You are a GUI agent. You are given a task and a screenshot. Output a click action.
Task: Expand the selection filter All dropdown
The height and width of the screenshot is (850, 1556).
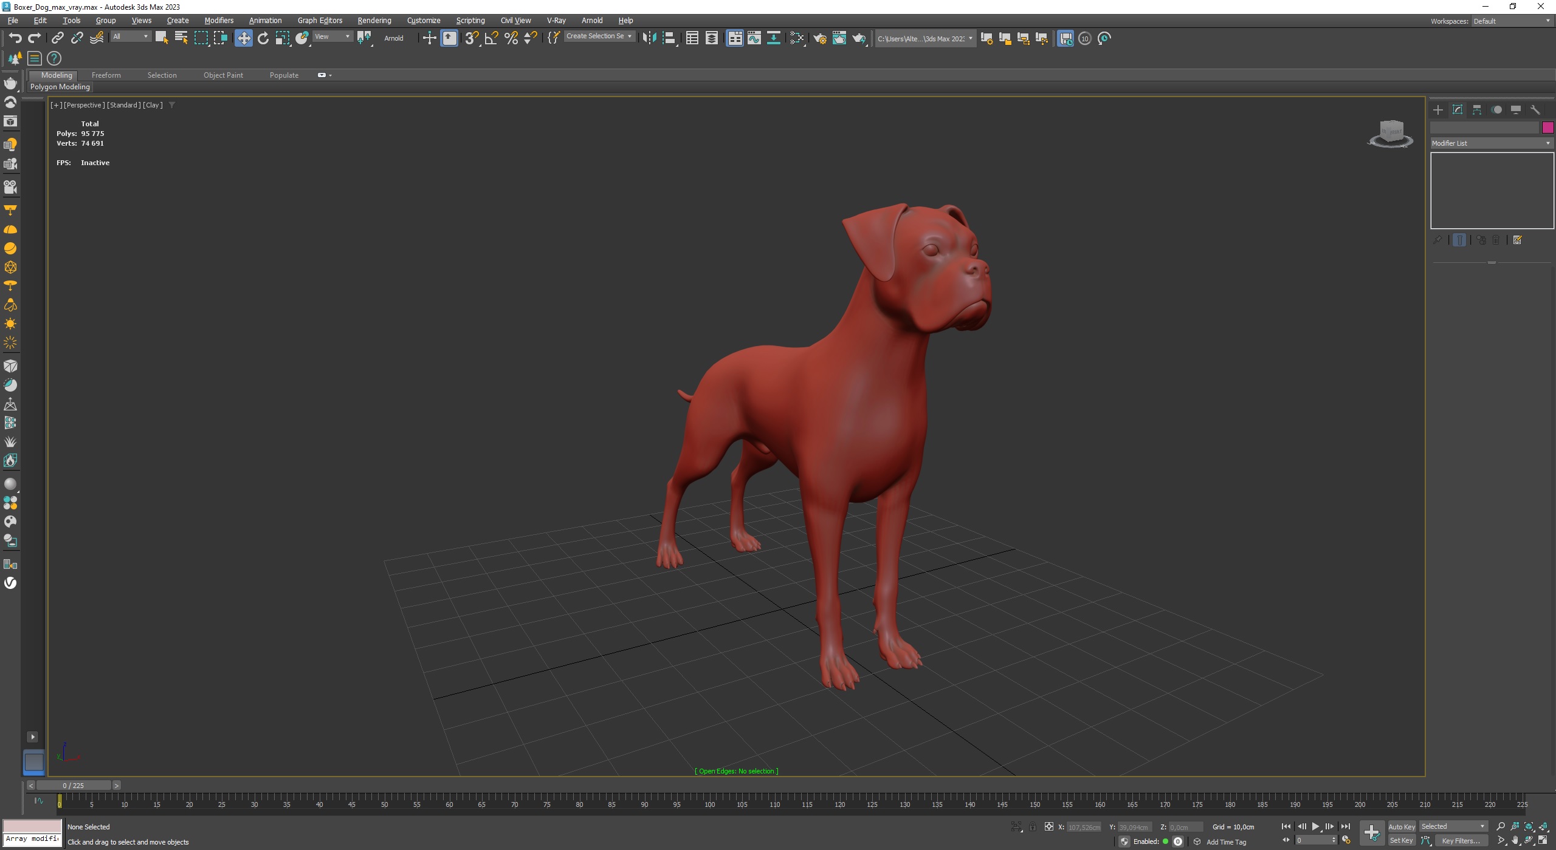pos(130,36)
